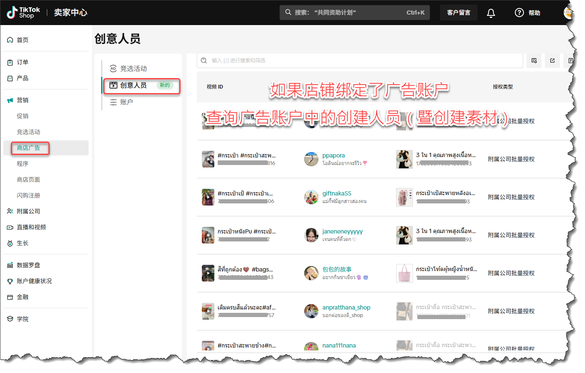Click the filter search input field
Image resolution: width=585 pixels, height=373 pixels.
(x=359, y=61)
